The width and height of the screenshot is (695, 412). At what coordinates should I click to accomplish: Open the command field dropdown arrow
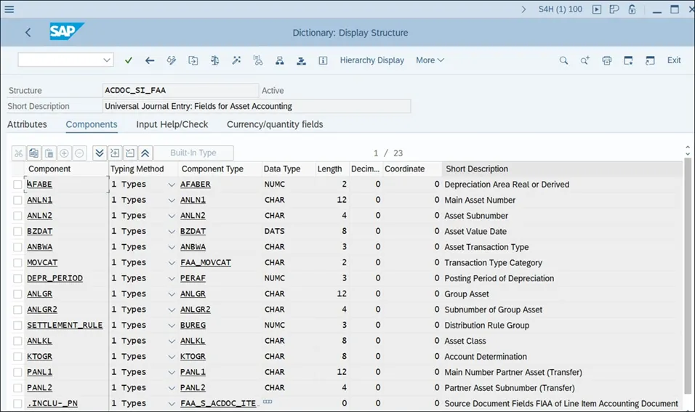pos(108,60)
